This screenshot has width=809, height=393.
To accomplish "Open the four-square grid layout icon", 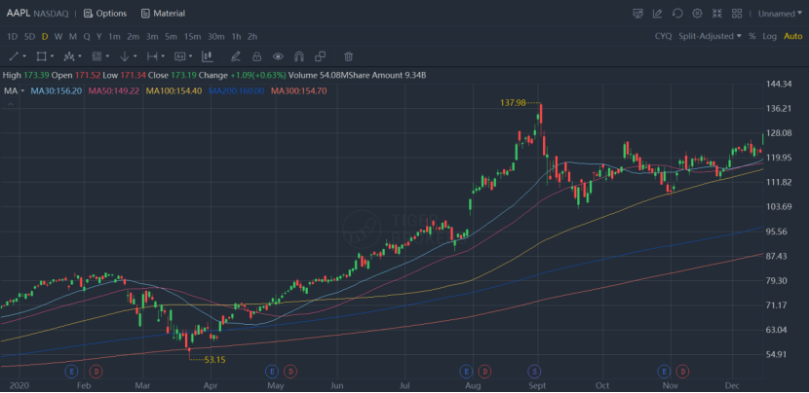I will click(x=737, y=14).
